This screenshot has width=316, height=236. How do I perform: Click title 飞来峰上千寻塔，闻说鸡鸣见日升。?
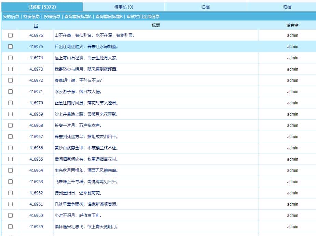tap(86, 182)
